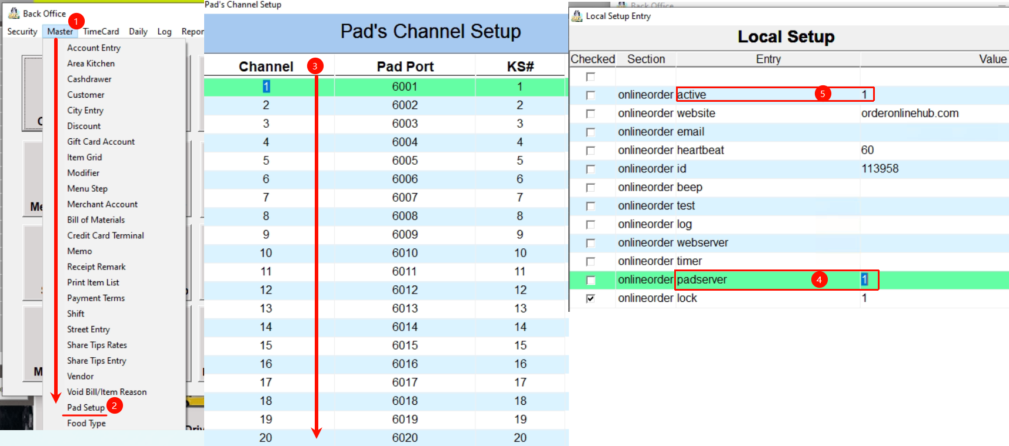Choose Pad Setup from Master menu
Screen dimensions: 1009x446
pyautogui.click(x=86, y=408)
